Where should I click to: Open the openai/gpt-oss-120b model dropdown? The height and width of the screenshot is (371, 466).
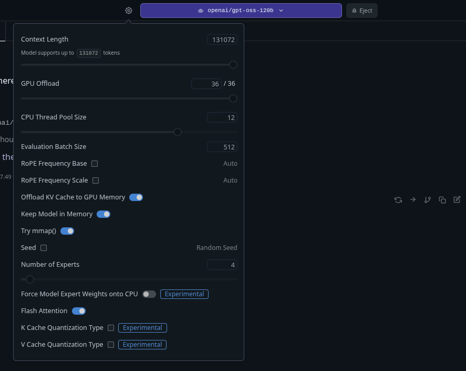[241, 10]
